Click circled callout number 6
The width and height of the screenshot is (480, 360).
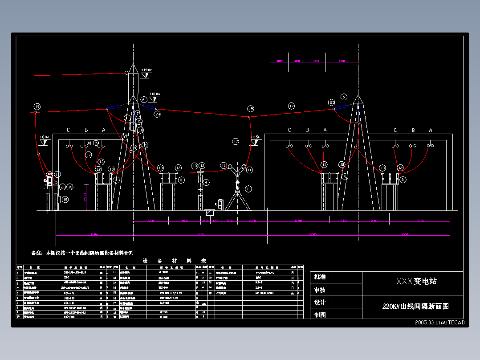point(143,99)
